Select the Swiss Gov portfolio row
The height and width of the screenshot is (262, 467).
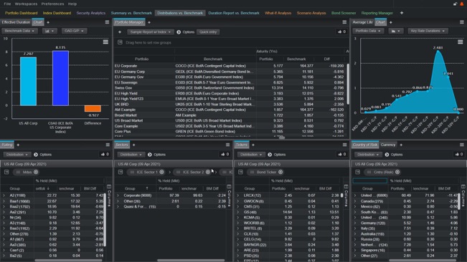click(230, 88)
